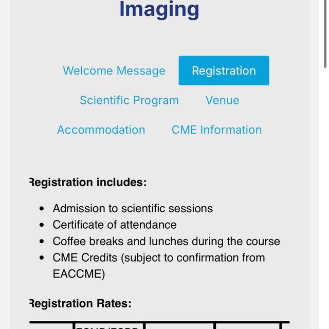
Task: Click bullet point beside 'Coffee breaks and lunches'
Action: click(42, 242)
